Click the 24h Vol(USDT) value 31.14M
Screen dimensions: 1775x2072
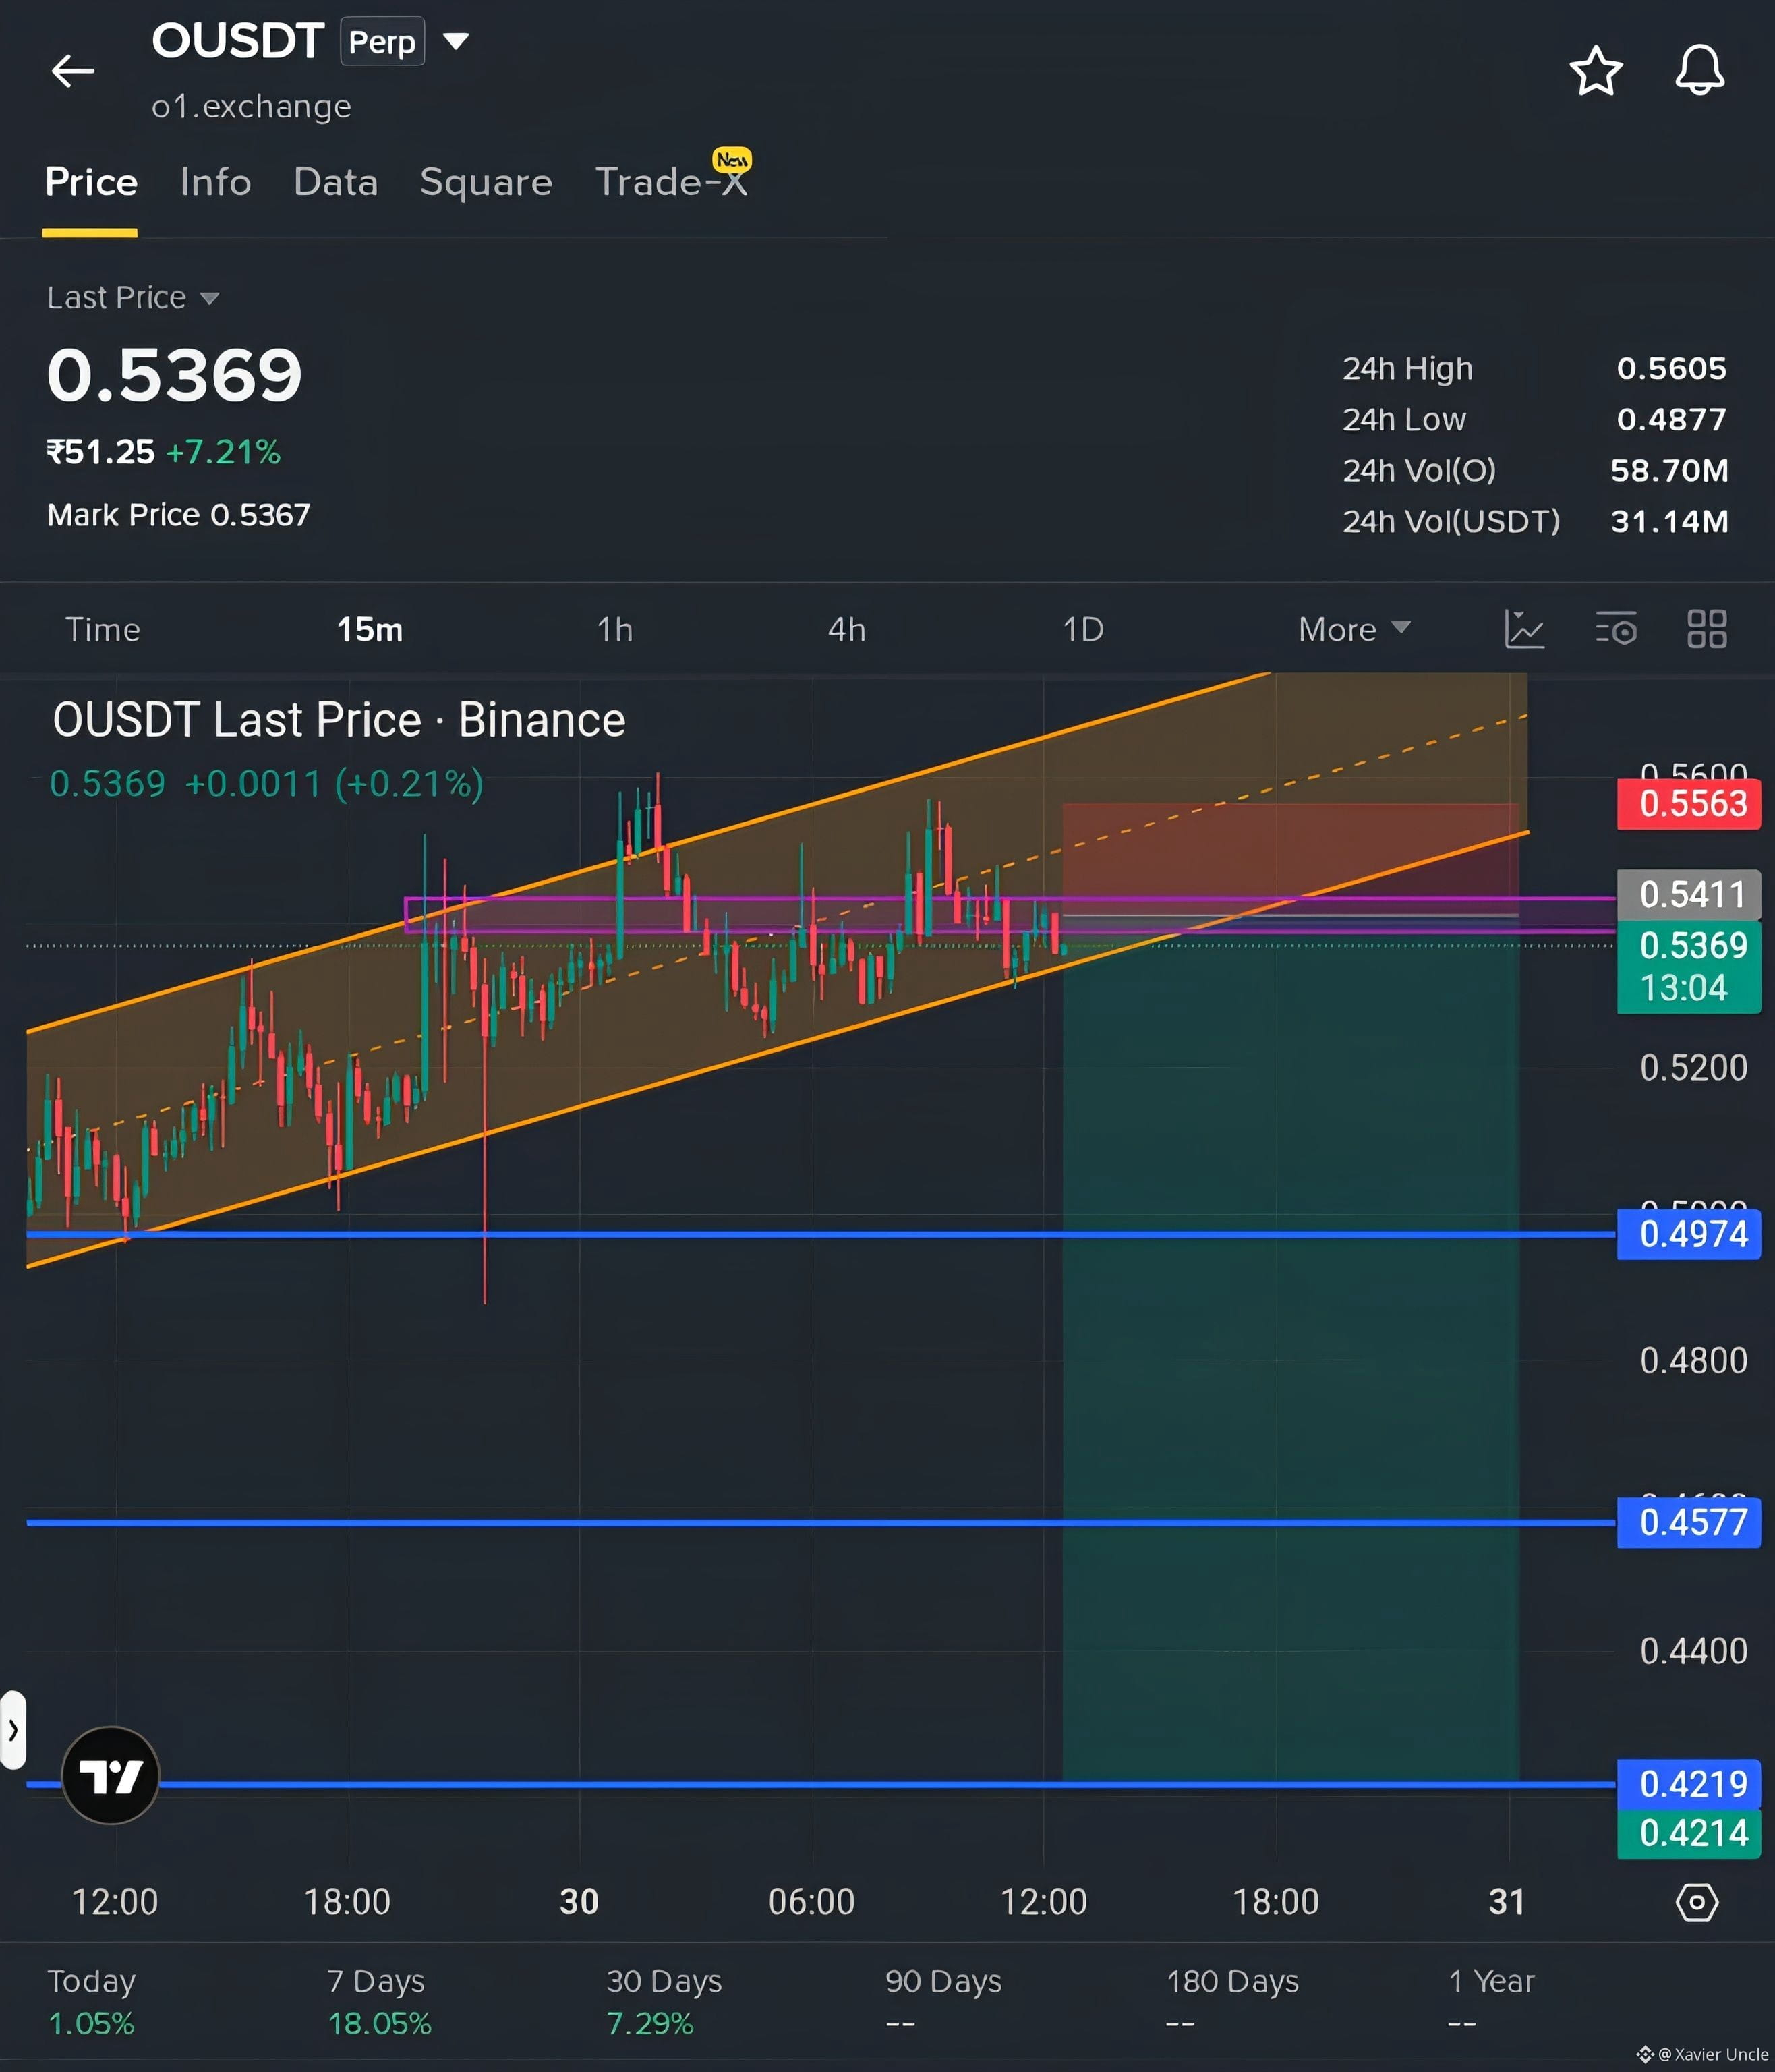pyautogui.click(x=1669, y=521)
